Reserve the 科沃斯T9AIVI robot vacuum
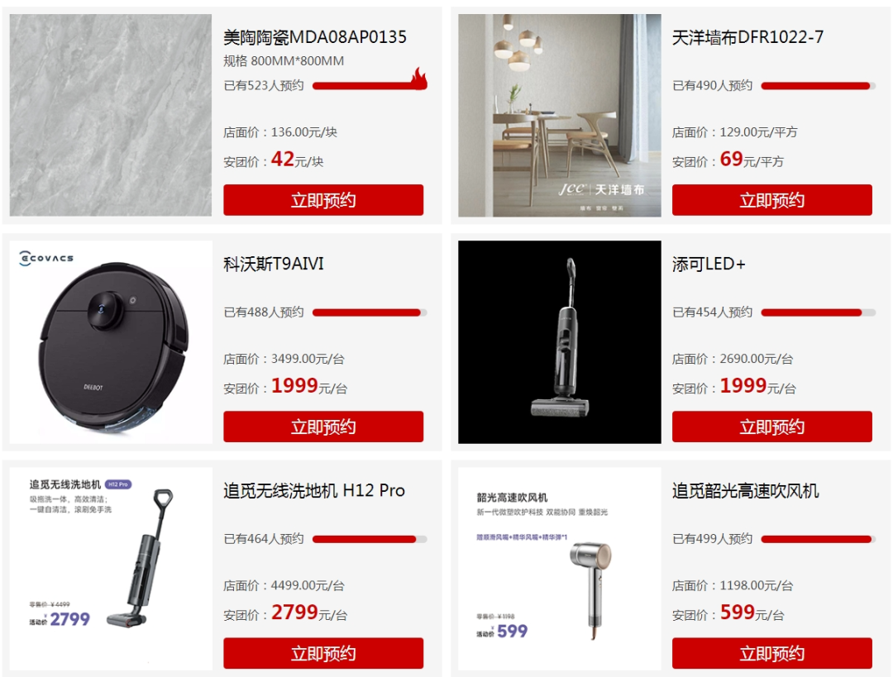The width and height of the screenshot is (893, 677). (323, 427)
